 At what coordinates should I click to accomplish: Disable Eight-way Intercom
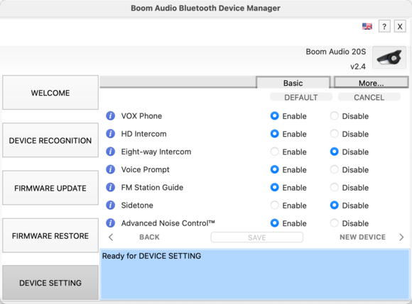[335, 152]
